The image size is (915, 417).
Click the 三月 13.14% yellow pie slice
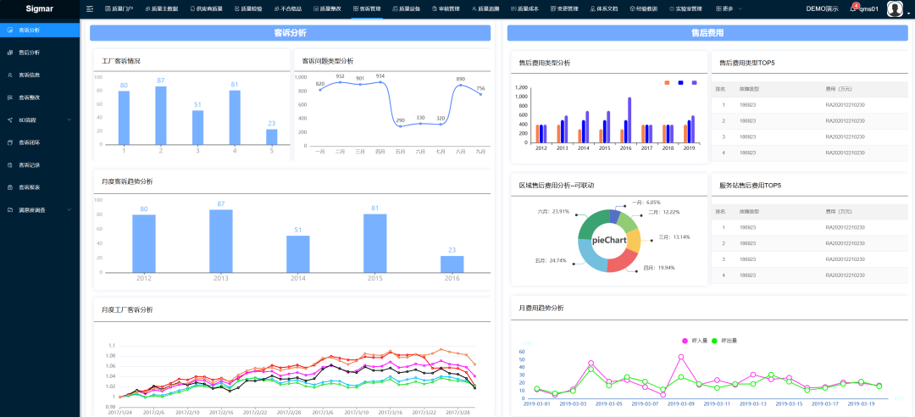pyautogui.click(x=634, y=242)
